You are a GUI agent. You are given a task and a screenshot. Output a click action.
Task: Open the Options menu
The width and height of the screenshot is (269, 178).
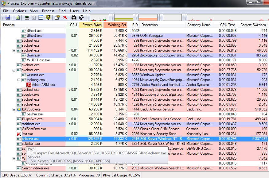click(19, 11)
